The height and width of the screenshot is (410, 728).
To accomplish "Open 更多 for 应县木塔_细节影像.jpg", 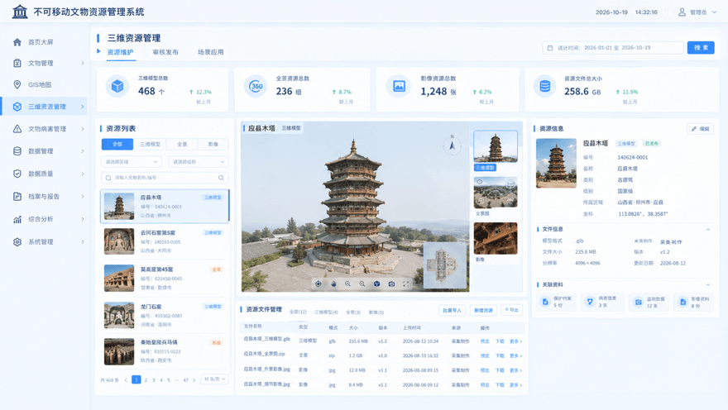I will click(x=515, y=385).
